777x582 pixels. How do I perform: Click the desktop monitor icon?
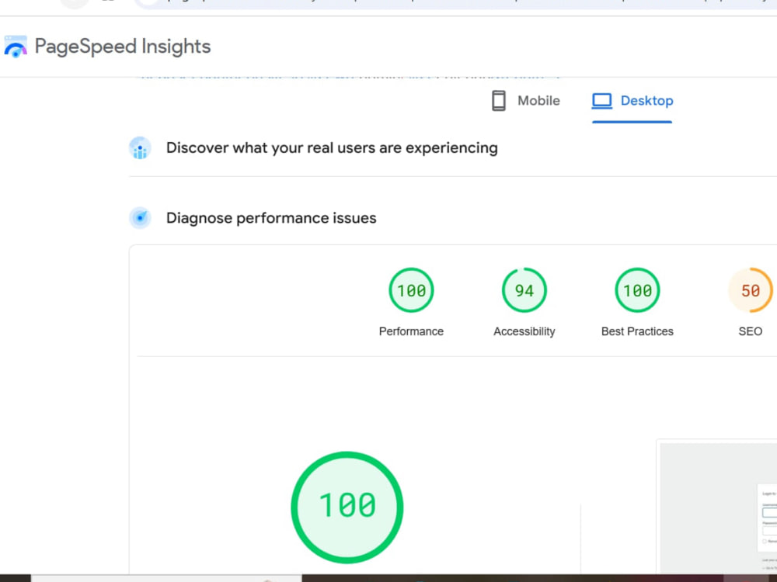click(602, 100)
